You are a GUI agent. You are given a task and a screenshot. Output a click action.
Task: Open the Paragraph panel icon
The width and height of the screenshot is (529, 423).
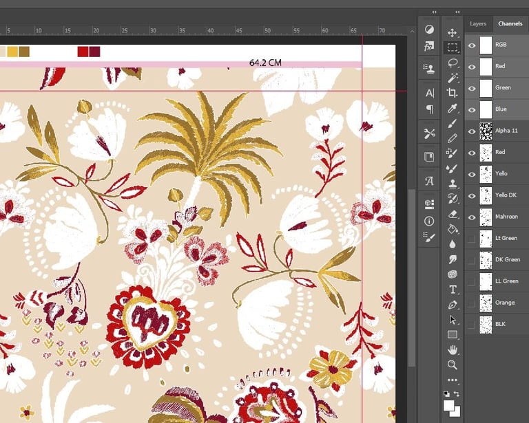430,109
